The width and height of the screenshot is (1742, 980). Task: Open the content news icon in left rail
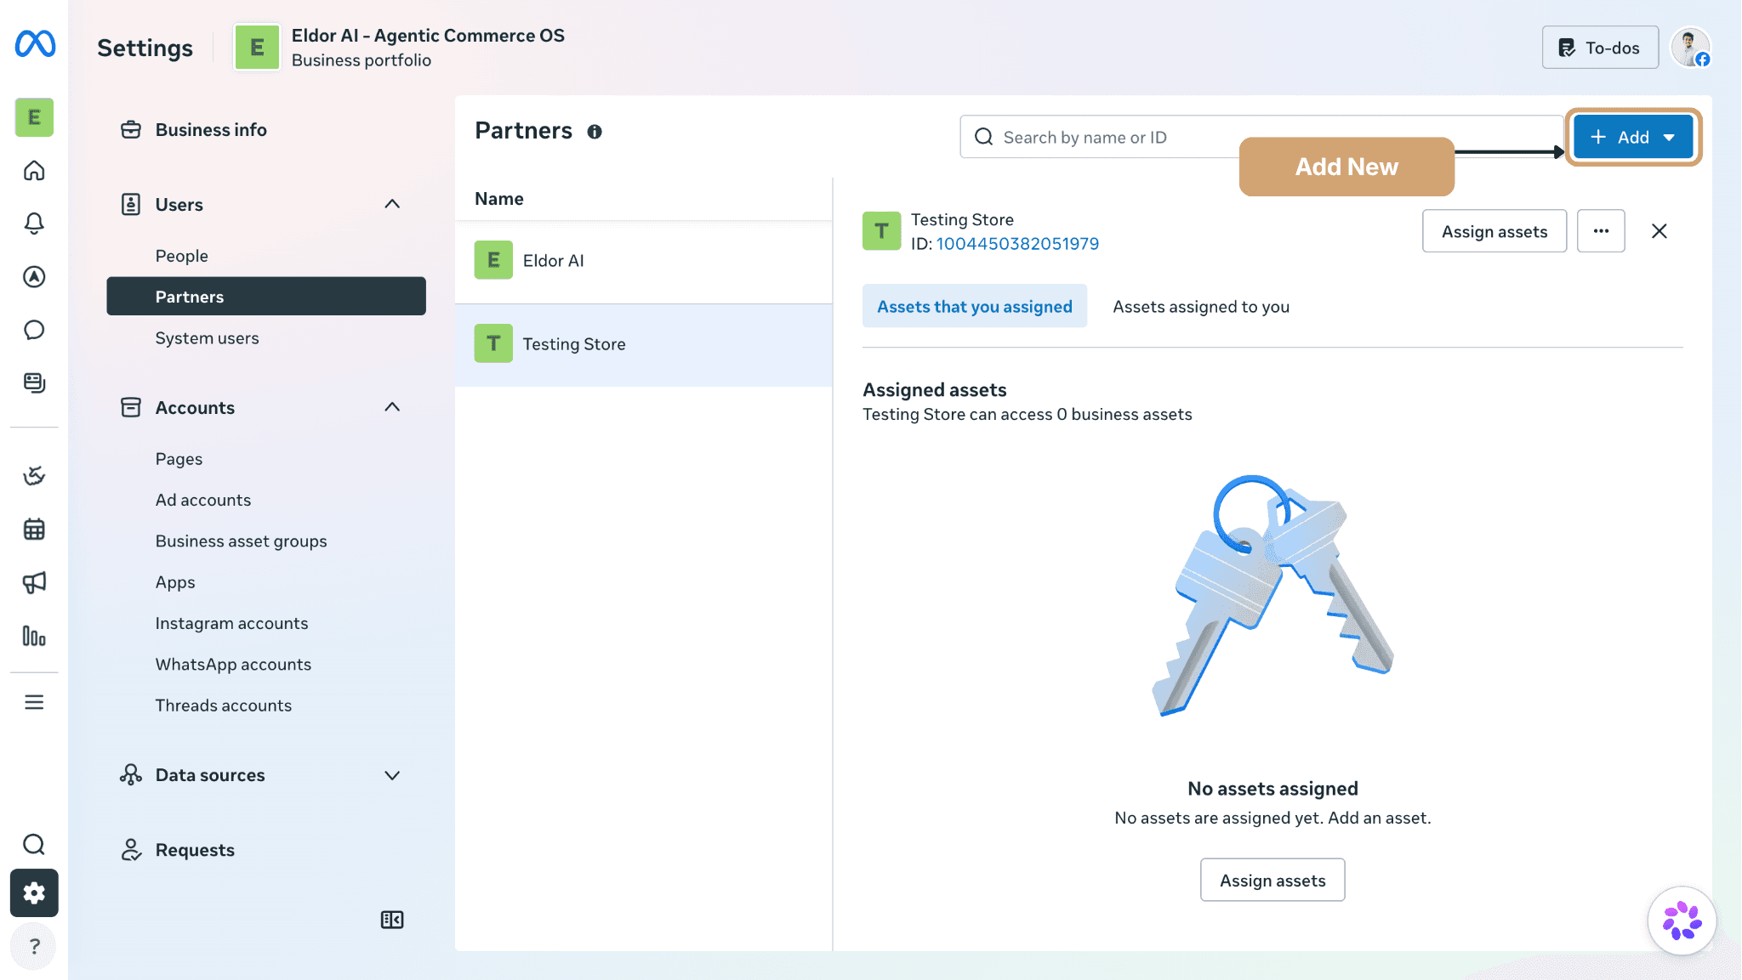pyautogui.click(x=34, y=382)
